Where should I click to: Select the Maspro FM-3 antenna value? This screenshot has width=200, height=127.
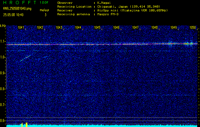[108, 14]
